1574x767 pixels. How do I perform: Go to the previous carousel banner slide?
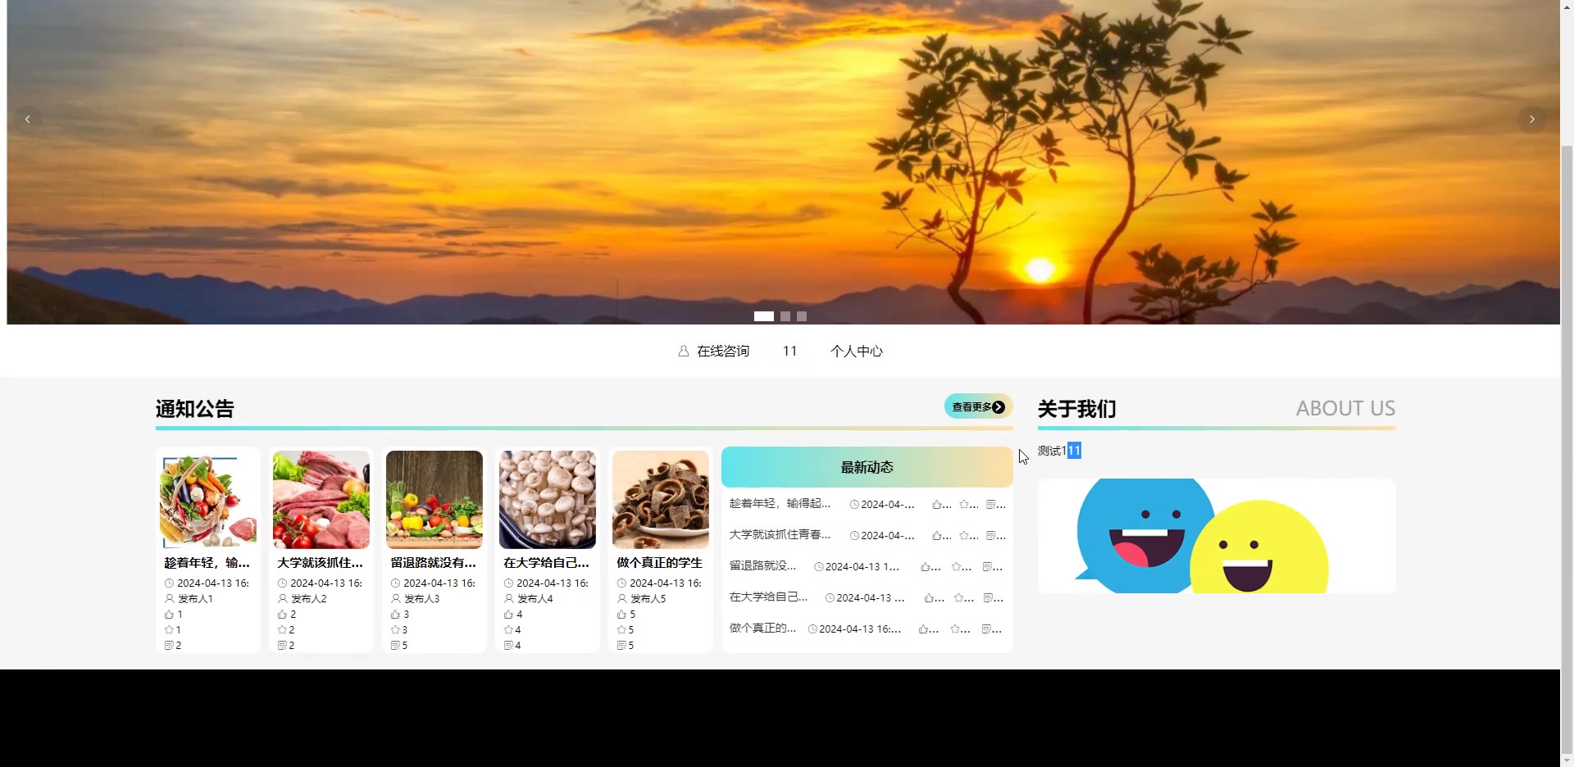(x=28, y=120)
